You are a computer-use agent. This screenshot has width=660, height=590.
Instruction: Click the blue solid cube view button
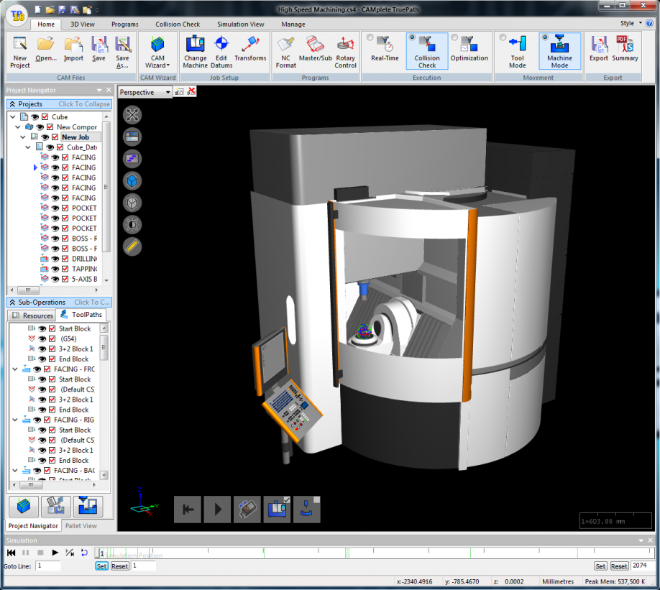[132, 181]
